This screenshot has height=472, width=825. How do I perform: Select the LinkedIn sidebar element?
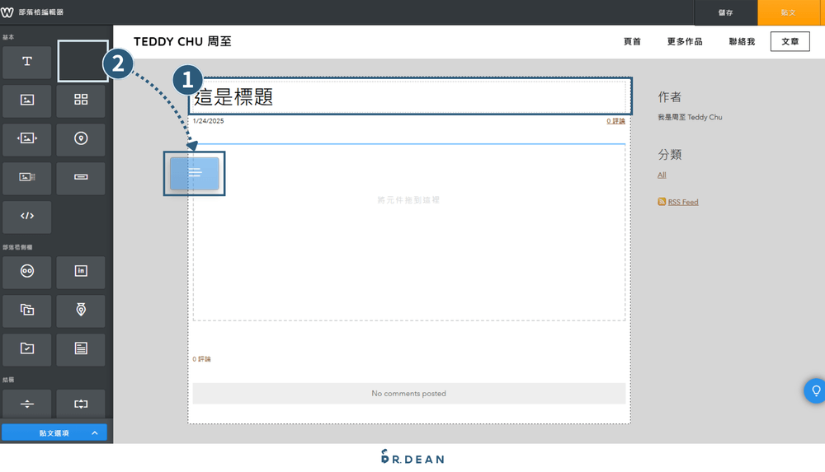pos(81,272)
